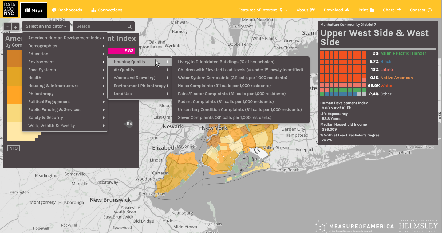Viewport: 442px width, 233px height.
Task: Click the Latino demographic label
Action: [387, 70]
